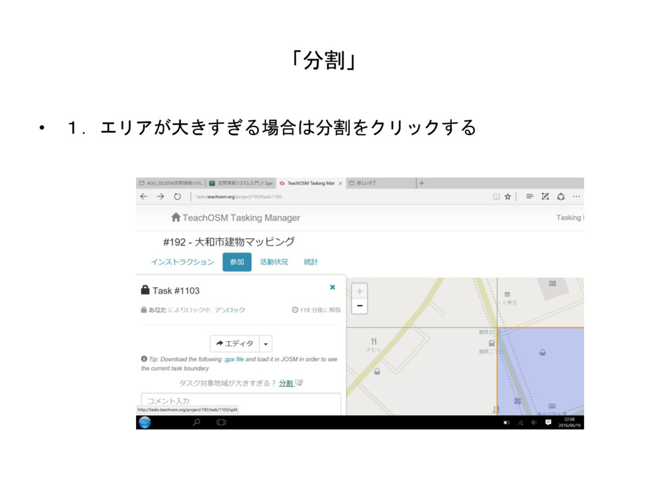Viewport: 648px width, 486px height.
Task: Close the TeachOSM Tasking Manager tab
Action: pos(340,184)
